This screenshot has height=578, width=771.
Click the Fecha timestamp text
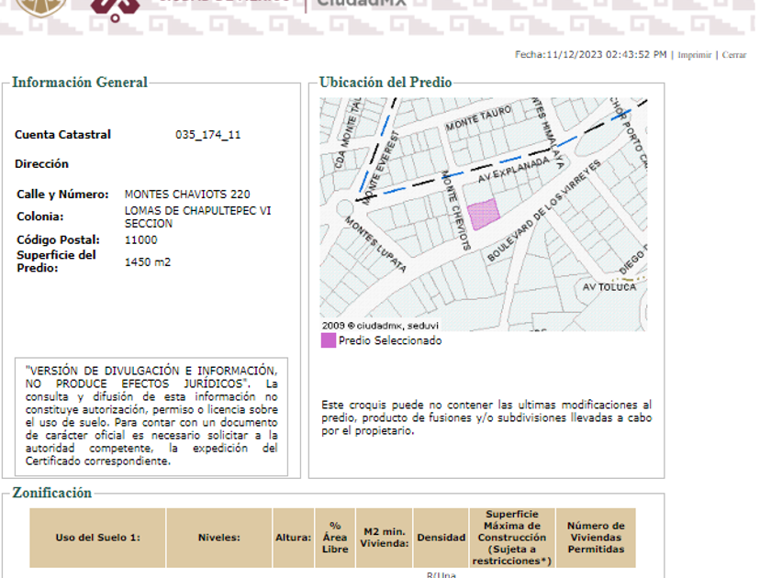[590, 54]
